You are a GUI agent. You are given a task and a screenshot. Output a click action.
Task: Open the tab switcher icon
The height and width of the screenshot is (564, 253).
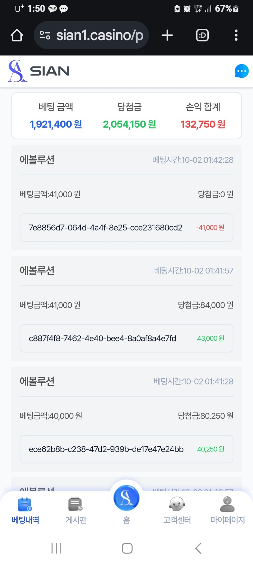point(202,35)
